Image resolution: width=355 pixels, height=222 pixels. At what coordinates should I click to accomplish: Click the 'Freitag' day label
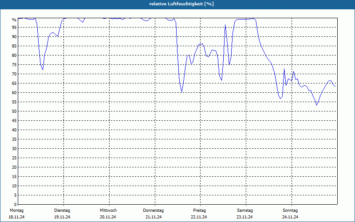coord(199,210)
